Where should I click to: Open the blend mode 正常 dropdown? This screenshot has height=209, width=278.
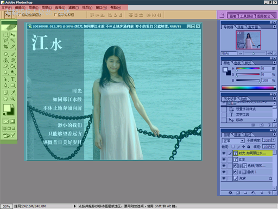tap(233, 140)
